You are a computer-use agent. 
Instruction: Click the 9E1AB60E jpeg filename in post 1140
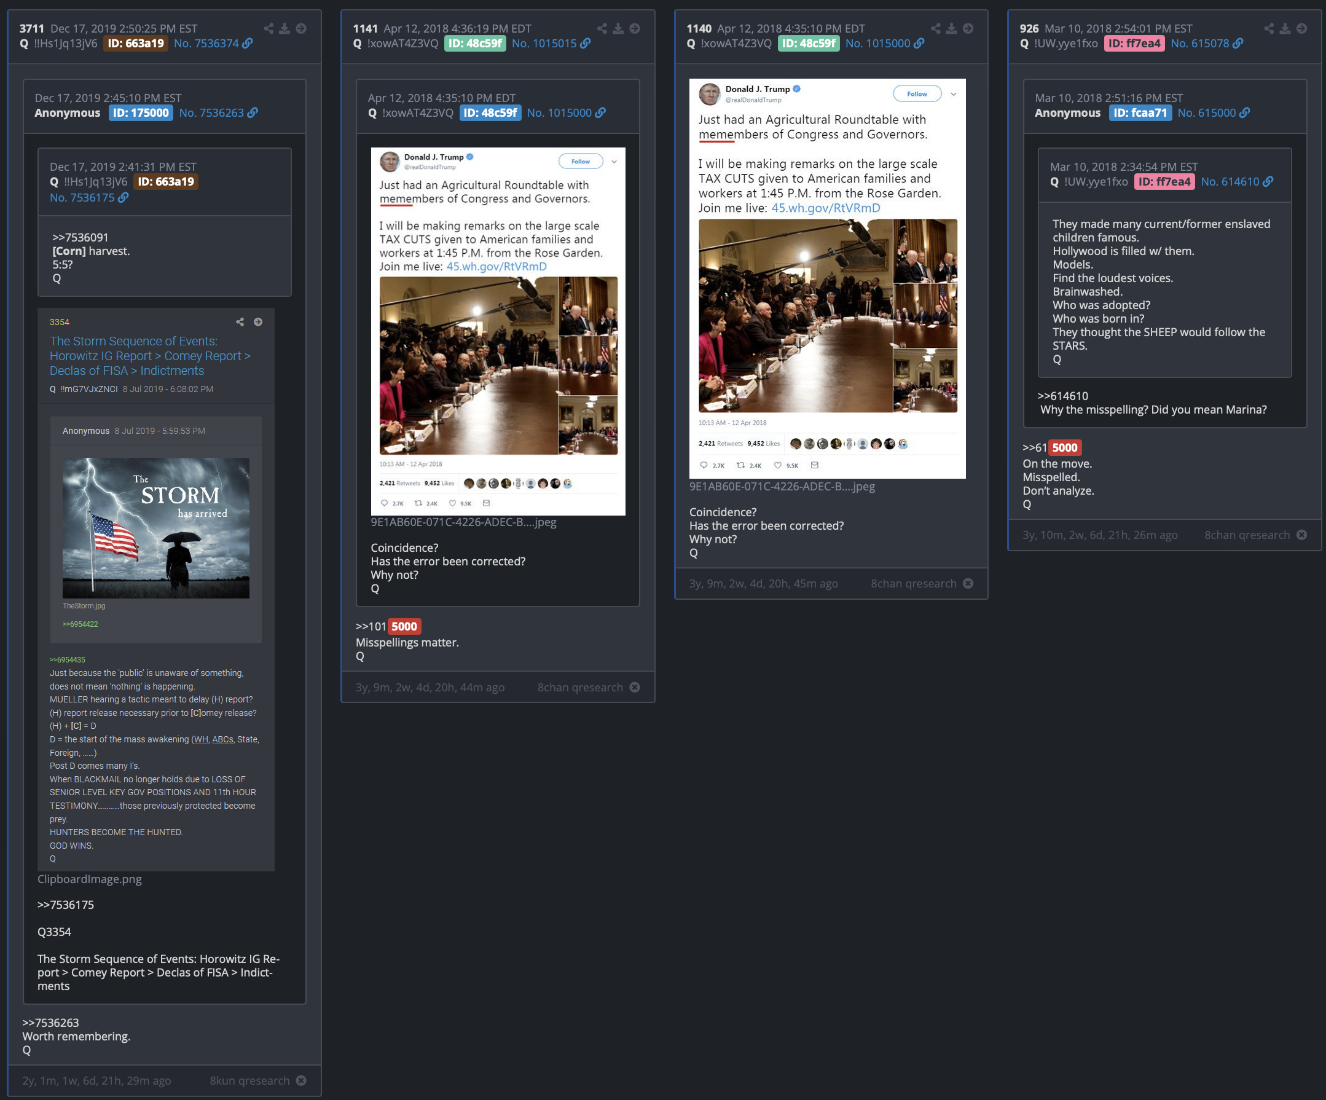(x=782, y=486)
